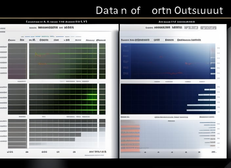Select the narrow right strip beside the top green chart

(102, 61)
